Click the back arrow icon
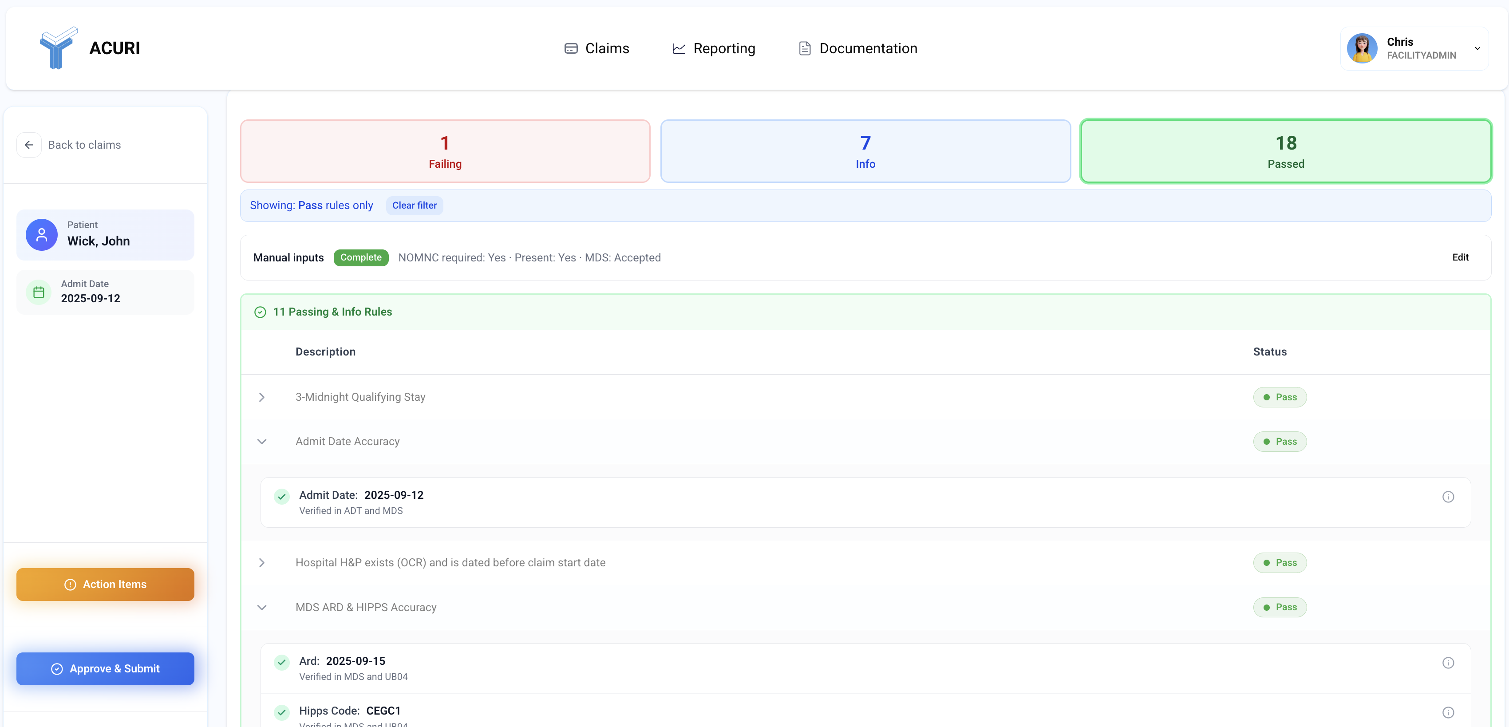The width and height of the screenshot is (1509, 727). (29, 145)
